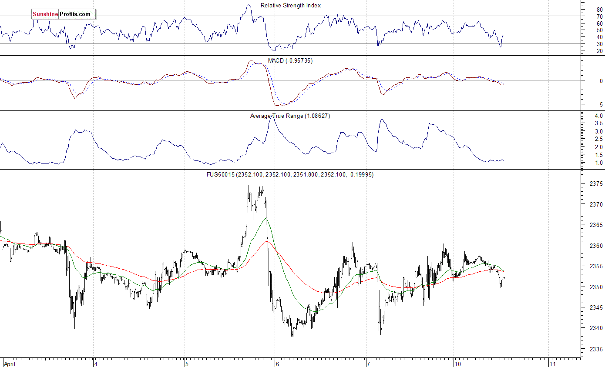Click the RSI axis value 20
The image size is (605, 367).
599,51
